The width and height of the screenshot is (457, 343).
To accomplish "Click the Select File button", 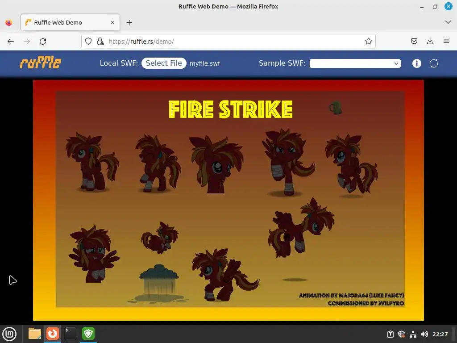I will point(164,63).
